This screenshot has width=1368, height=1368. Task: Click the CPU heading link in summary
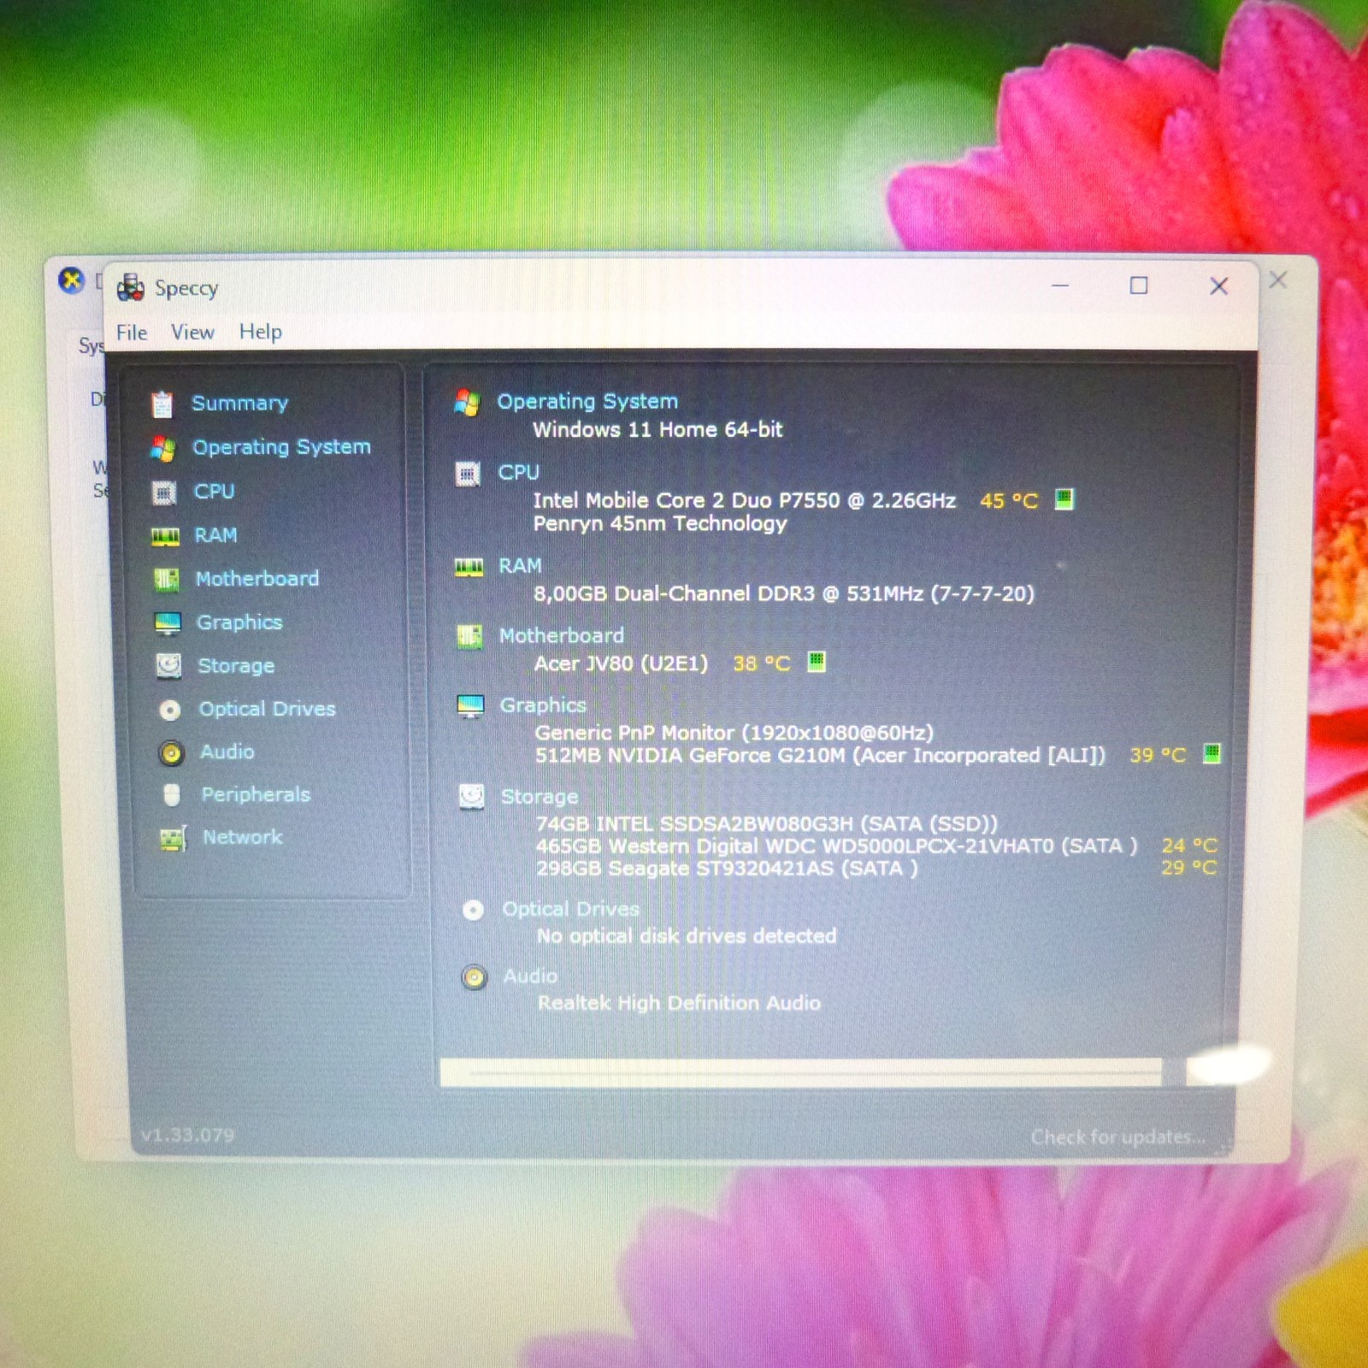[x=518, y=472]
